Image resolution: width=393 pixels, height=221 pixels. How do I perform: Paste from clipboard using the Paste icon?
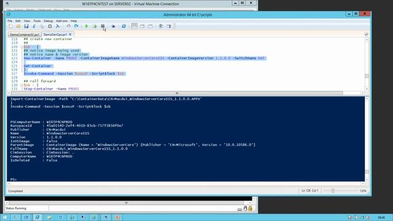pyautogui.click(x=50, y=26)
